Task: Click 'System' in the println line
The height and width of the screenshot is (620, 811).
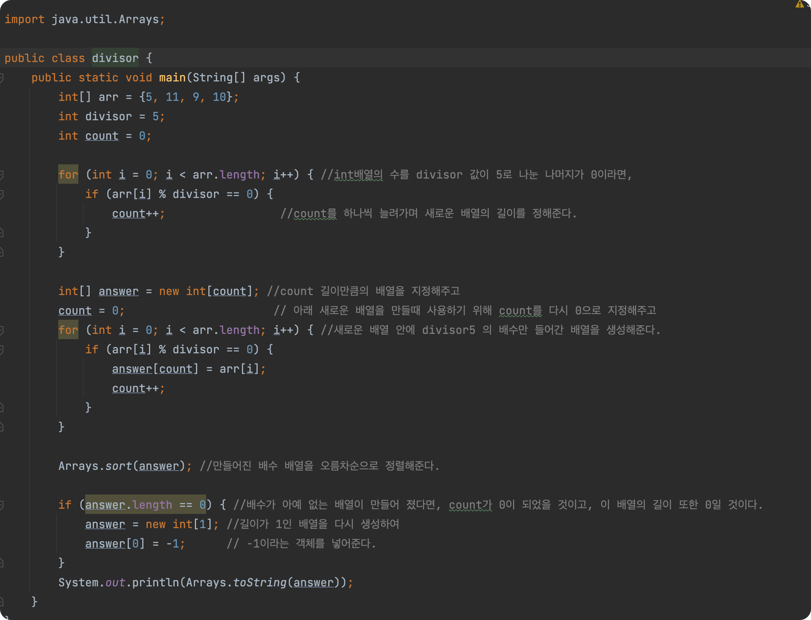Action: click(78, 583)
